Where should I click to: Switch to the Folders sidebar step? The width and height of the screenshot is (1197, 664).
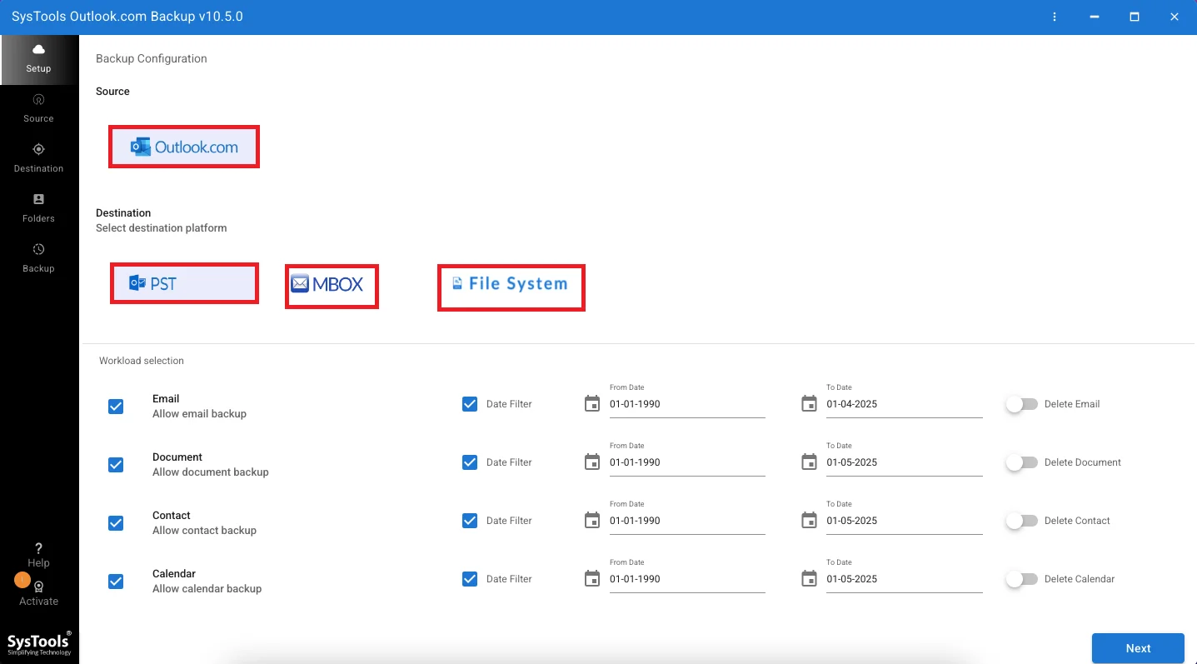point(39,209)
